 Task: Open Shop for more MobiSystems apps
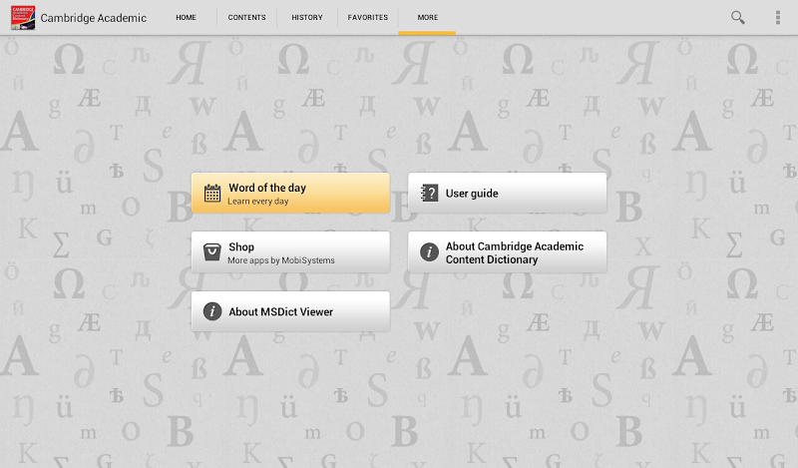tap(290, 252)
